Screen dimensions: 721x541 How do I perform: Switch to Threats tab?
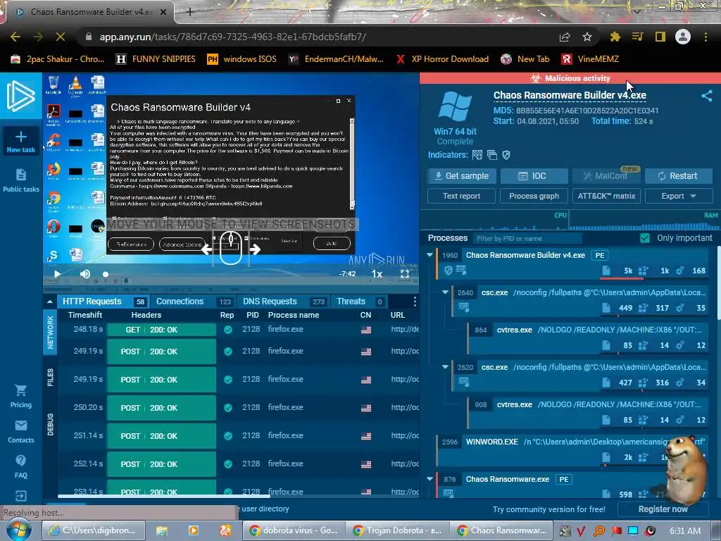pyautogui.click(x=360, y=301)
